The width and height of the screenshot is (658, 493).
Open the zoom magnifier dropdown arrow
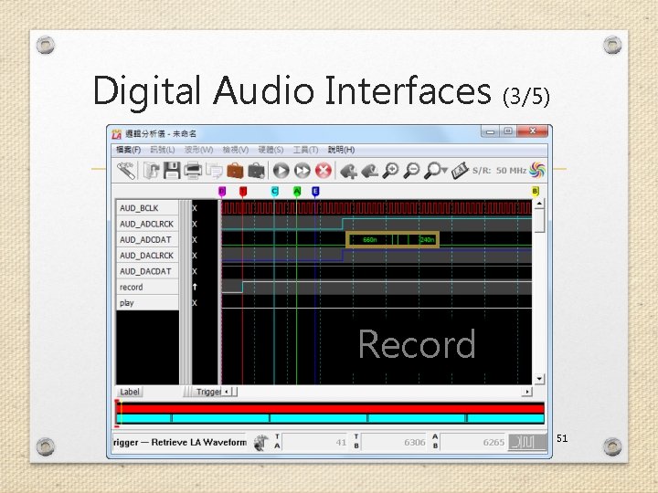[x=444, y=171]
